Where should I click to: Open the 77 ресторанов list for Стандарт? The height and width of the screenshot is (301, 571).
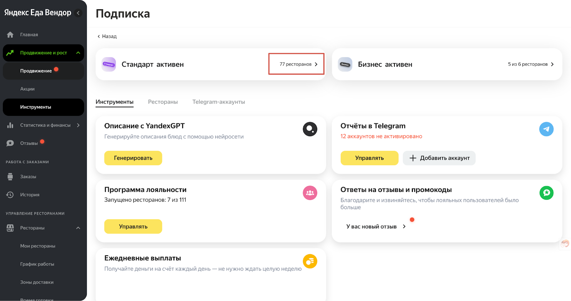[x=298, y=64]
